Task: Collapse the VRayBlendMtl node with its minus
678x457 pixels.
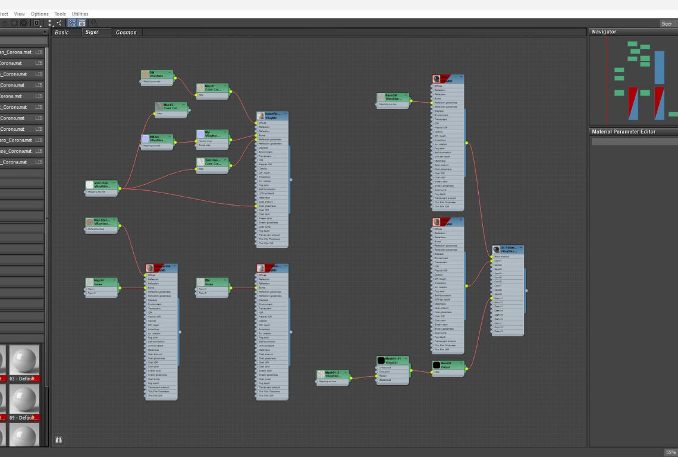Action: point(520,247)
